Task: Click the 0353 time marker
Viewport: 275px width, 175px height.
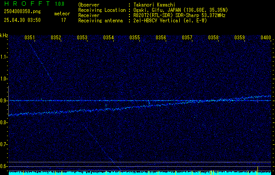Action: [82, 37]
